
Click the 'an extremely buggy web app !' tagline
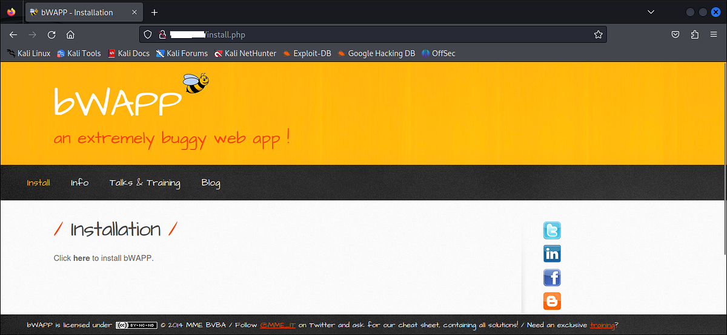pyautogui.click(x=171, y=138)
